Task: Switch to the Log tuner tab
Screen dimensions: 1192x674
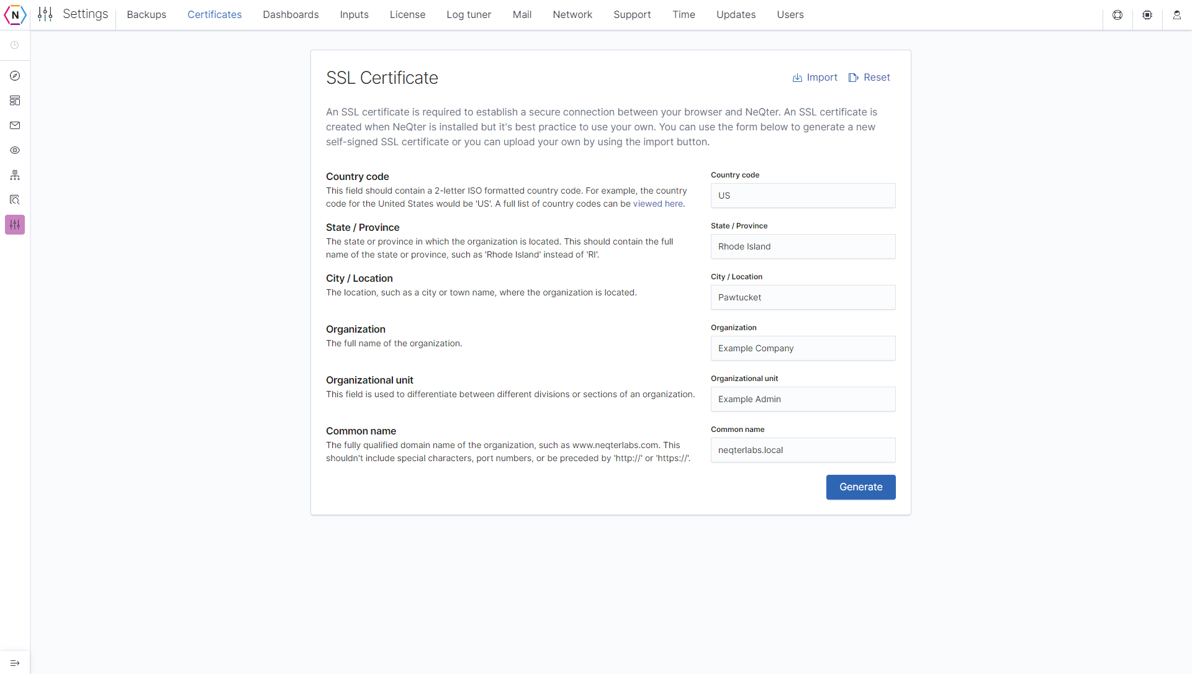Action: tap(469, 14)
